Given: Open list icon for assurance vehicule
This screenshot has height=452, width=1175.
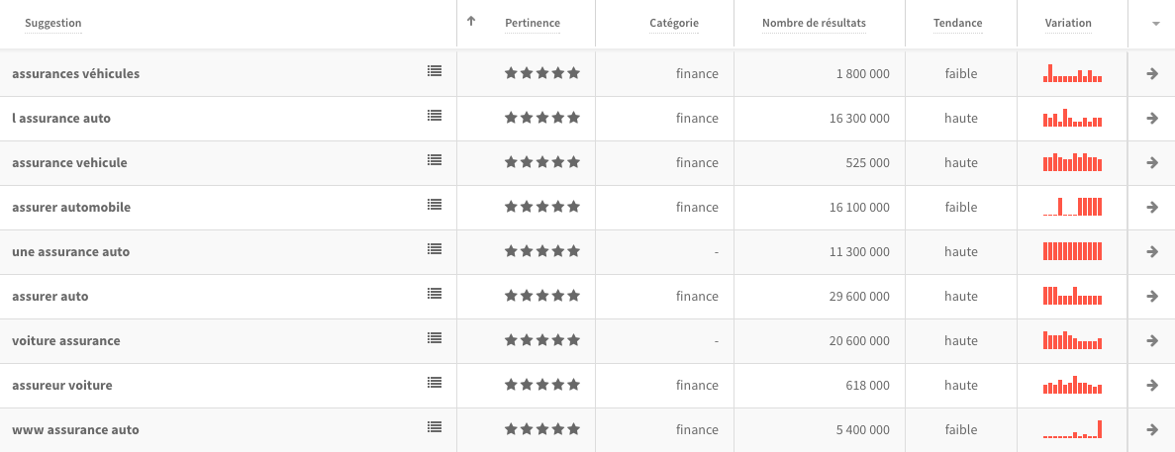Looking at the screenshot, I should [x=435, y=160].
